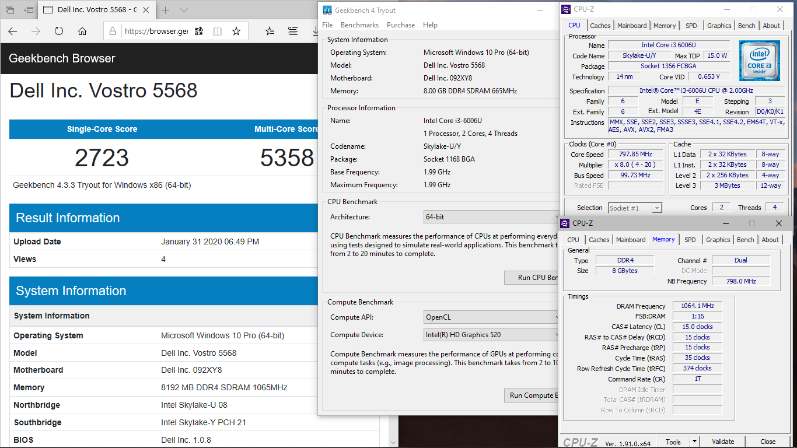Image resolution: width=797 pixels, height=448 pixels.
Task: Switch to Bench tab in the back CPU-Z window
Action: click(x=746, y=26)
